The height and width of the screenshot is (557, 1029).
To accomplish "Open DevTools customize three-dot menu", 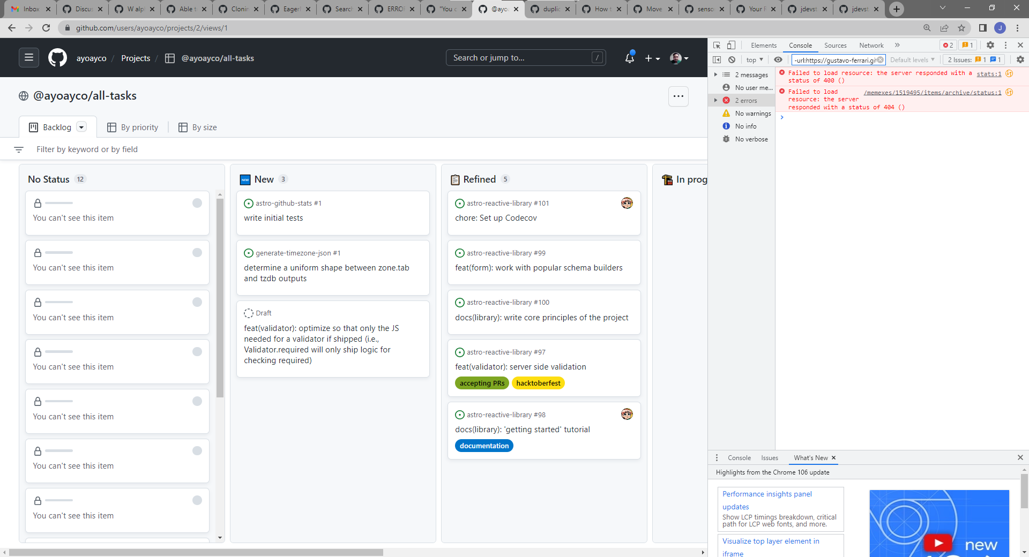I will click(x=1005, y=45).
